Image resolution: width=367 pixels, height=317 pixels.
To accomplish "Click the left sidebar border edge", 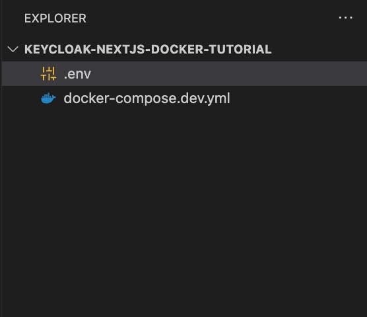I will point(1,158).
